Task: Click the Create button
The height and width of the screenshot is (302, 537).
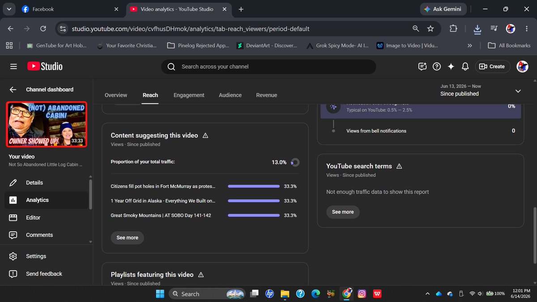Action: [492, 66]
